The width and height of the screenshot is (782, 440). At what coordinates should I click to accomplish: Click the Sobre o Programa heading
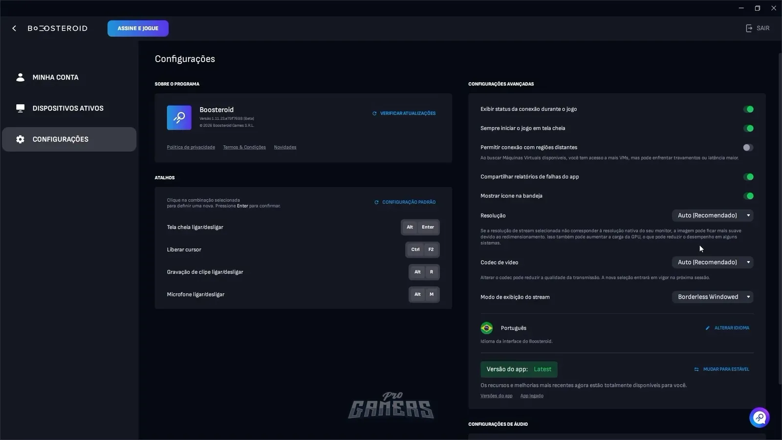pyautogui.click(x=177, y=84)
